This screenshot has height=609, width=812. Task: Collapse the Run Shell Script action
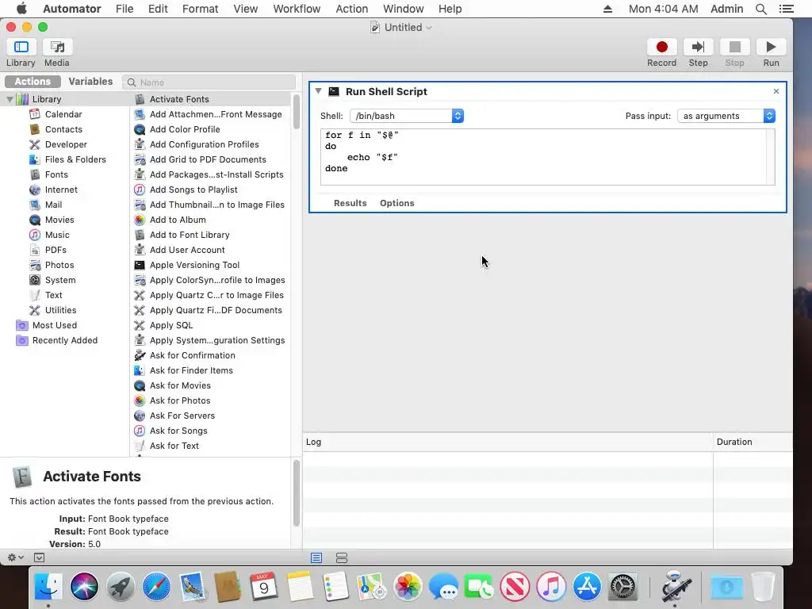(319, 91)
